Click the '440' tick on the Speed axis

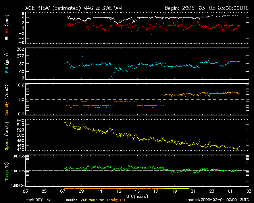click(x=21, y=149)
